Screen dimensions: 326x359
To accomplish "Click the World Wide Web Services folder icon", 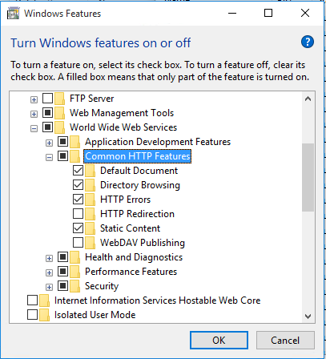I will (x=59, y=127).
